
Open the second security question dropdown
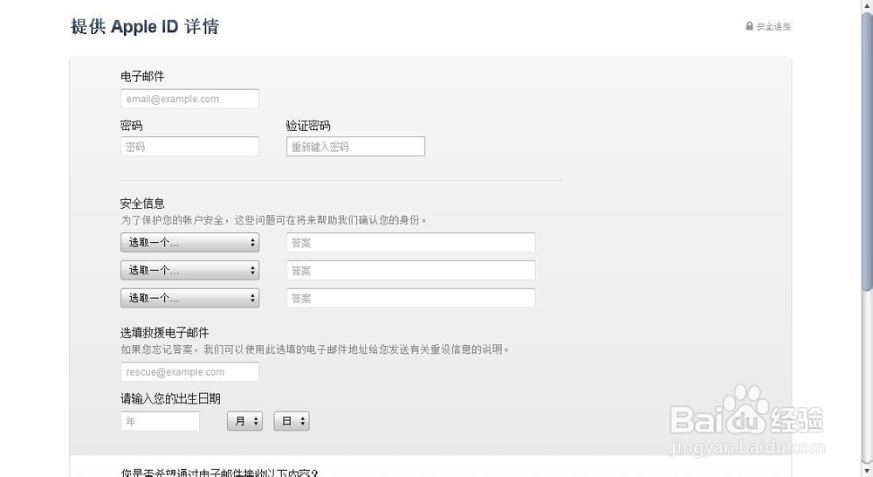189,270
